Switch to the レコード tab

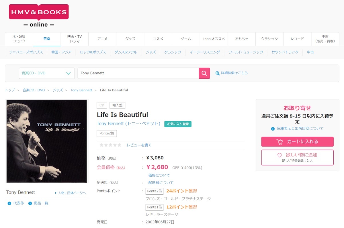(297, 39)
